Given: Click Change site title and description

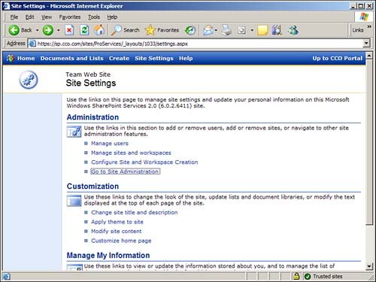Looking at the screenshot, I should coord(135,212).
